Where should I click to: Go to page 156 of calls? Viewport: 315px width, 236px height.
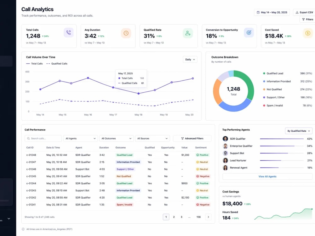[x=198, y=217]
